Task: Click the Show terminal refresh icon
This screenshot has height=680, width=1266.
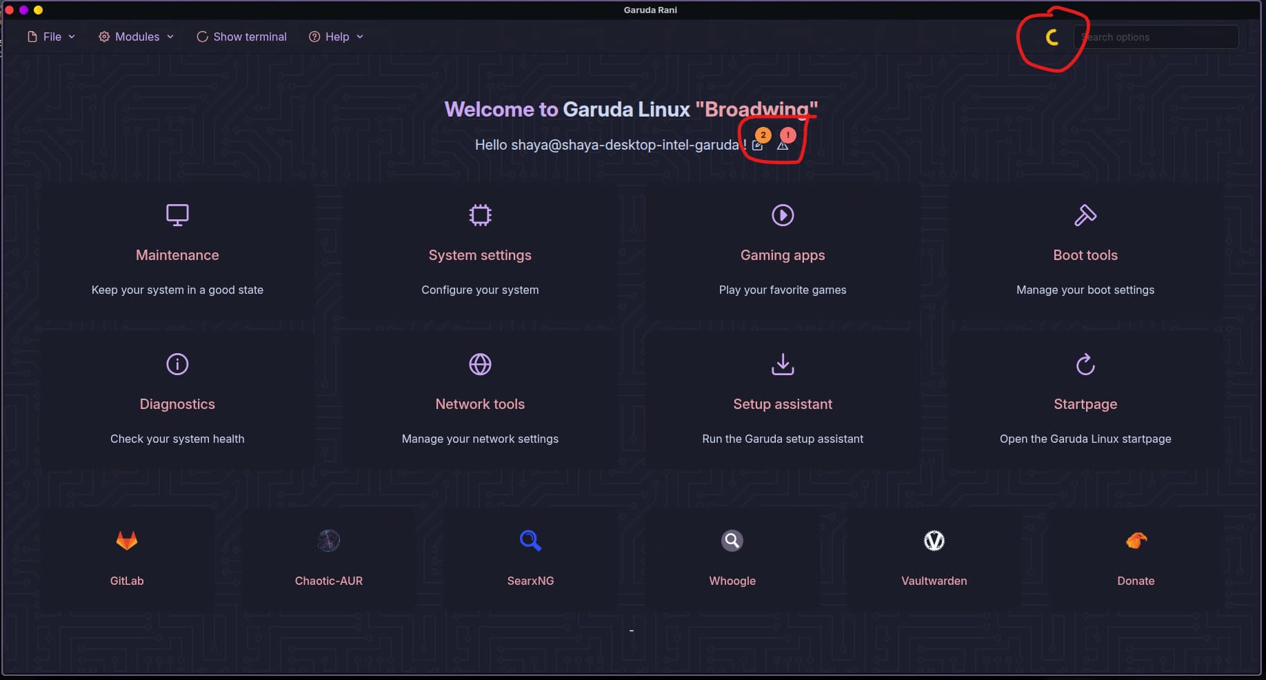Action: click(x=202, y=37)
